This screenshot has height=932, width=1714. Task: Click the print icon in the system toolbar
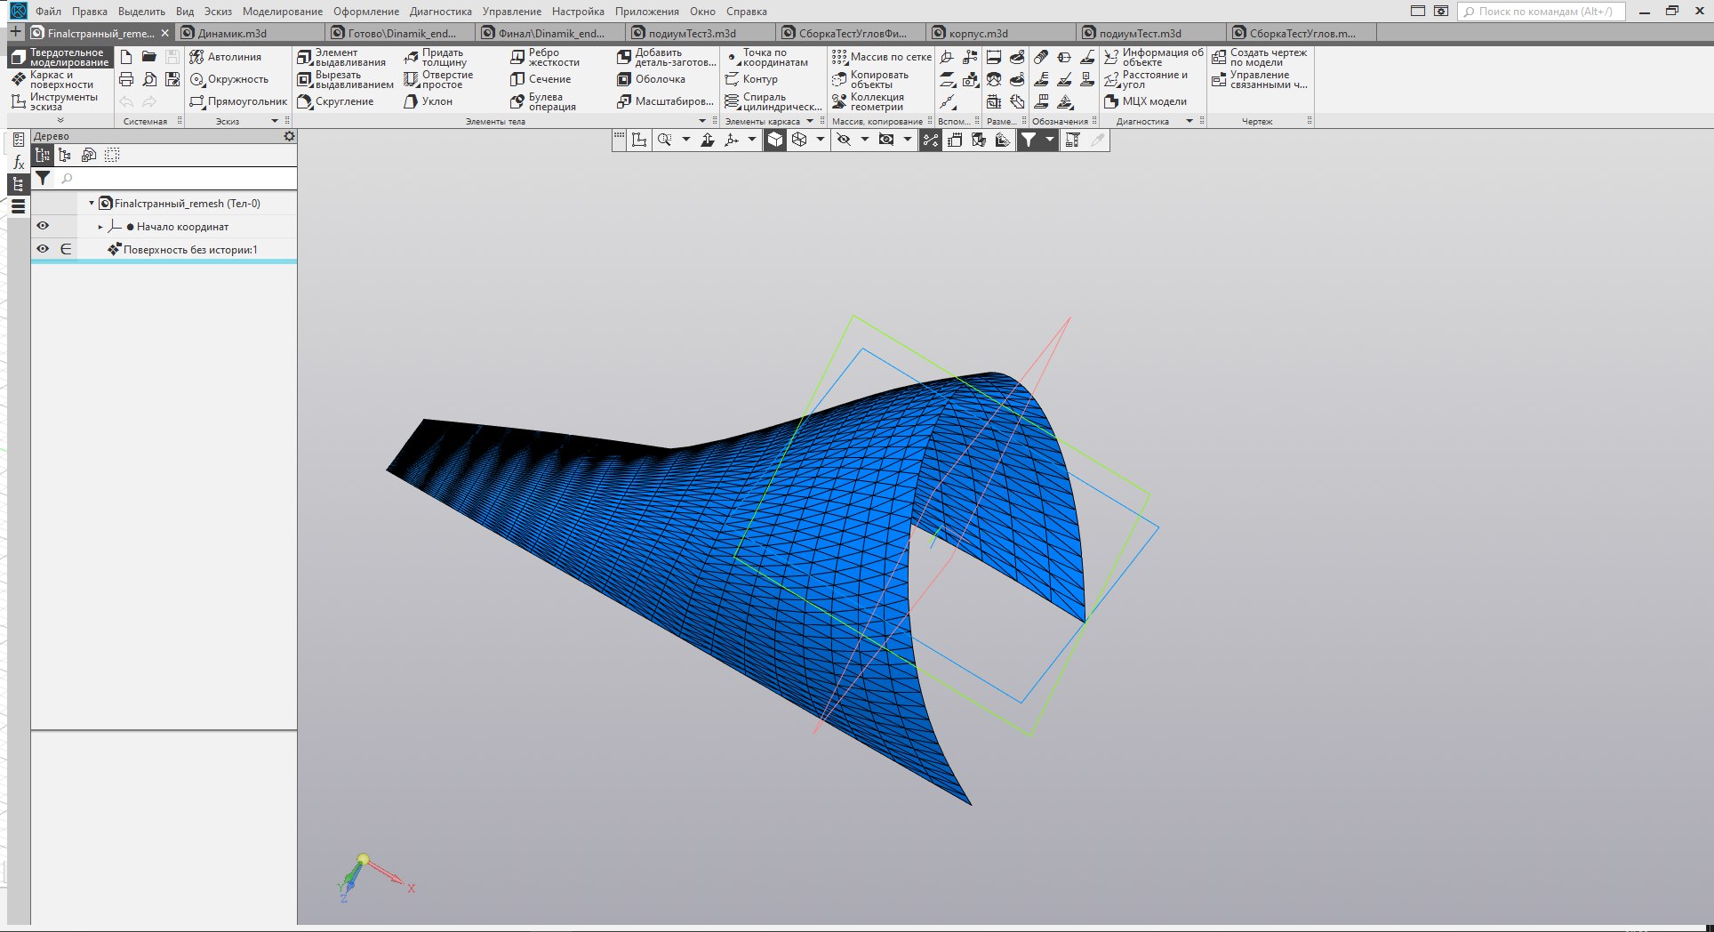[x=126, y=79]
